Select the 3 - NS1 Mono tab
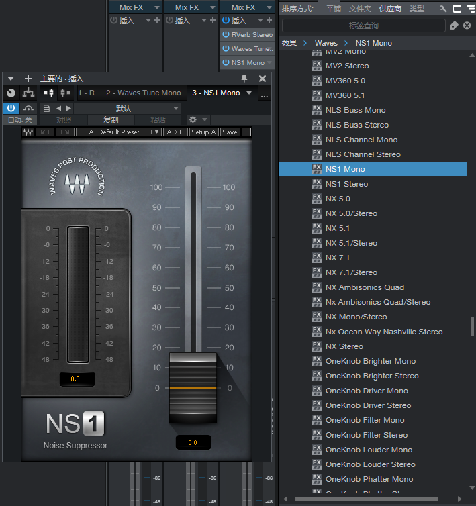The height and width of the screenshot is (506, 476). [216, 93]
